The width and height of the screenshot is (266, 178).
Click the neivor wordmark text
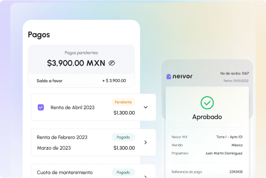[183, 76]
